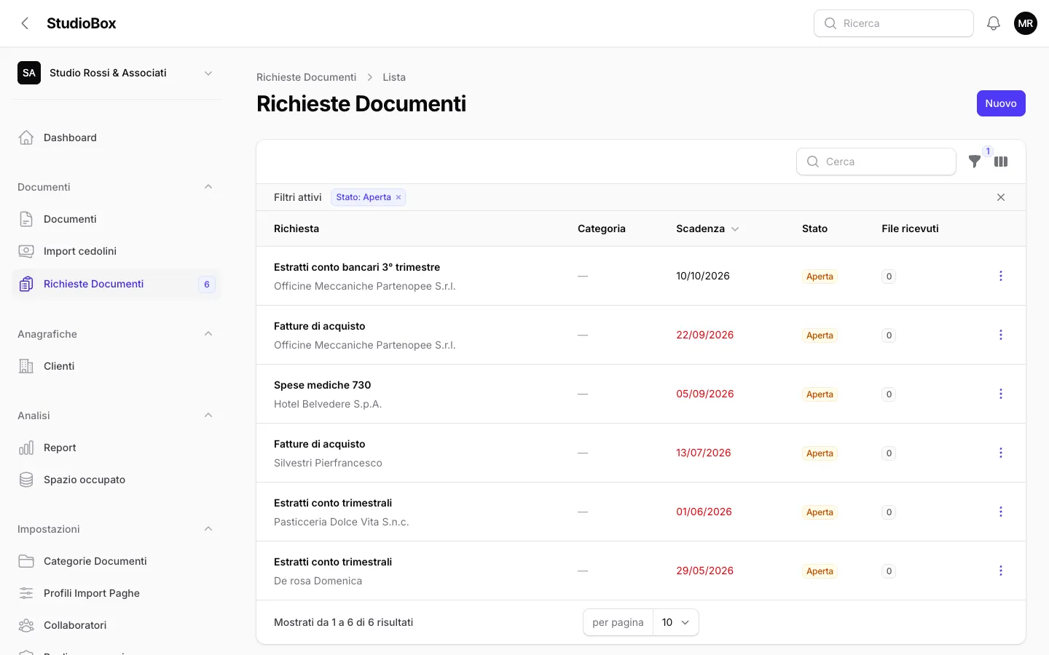Open actions menu for Spese mediche 730

(1001, 394)
